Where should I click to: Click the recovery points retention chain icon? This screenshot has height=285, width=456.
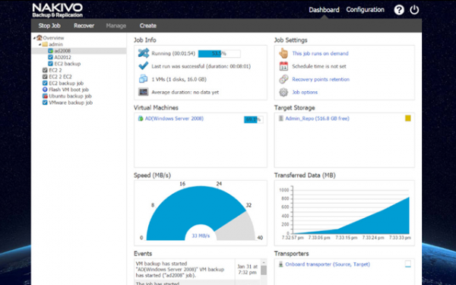(x=283, y=79)
